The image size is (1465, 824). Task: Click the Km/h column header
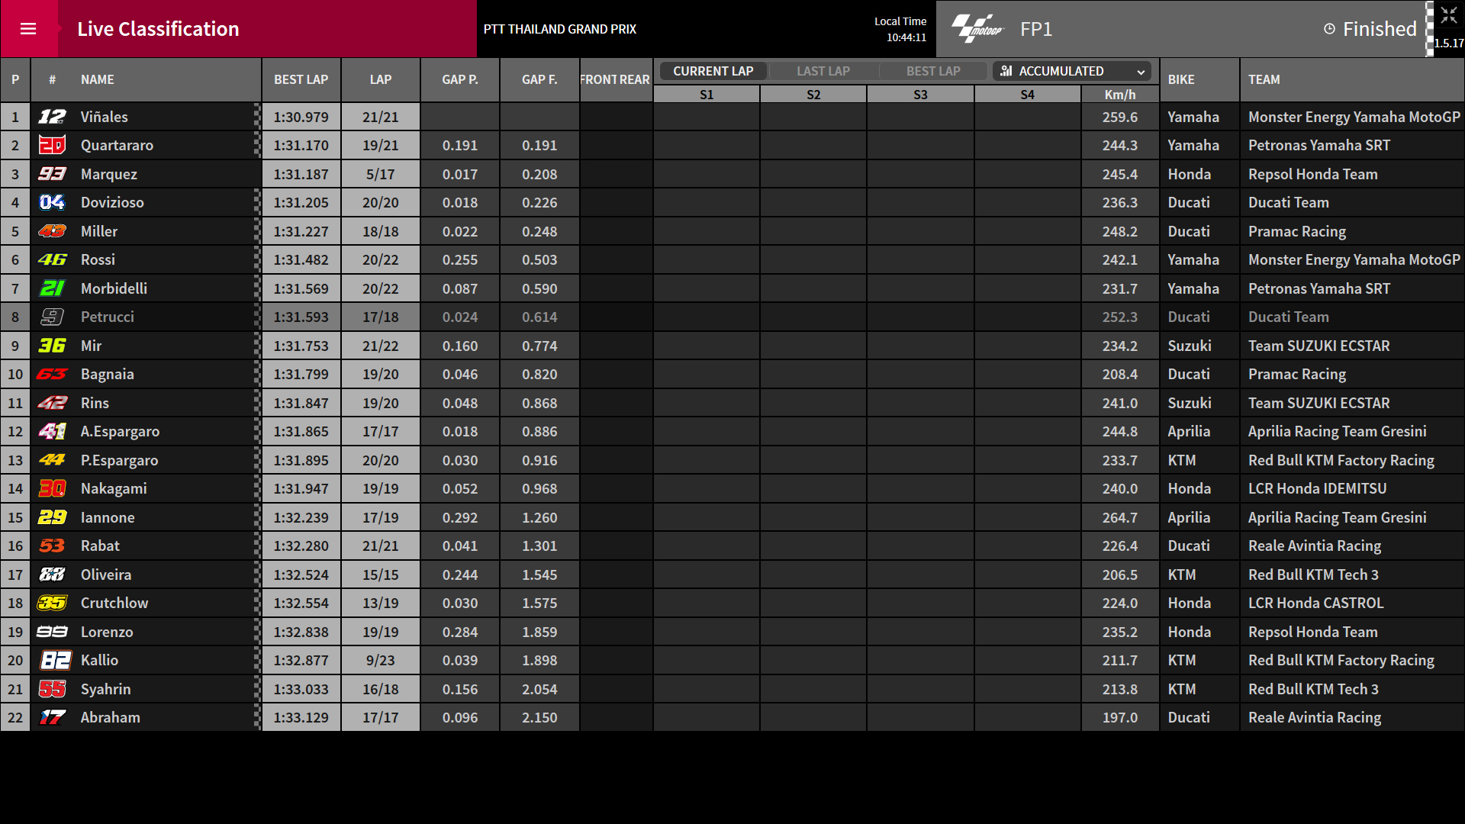1120,95
